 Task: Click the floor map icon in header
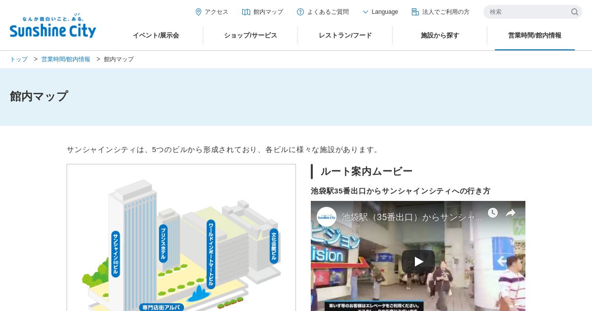[246, 12]
